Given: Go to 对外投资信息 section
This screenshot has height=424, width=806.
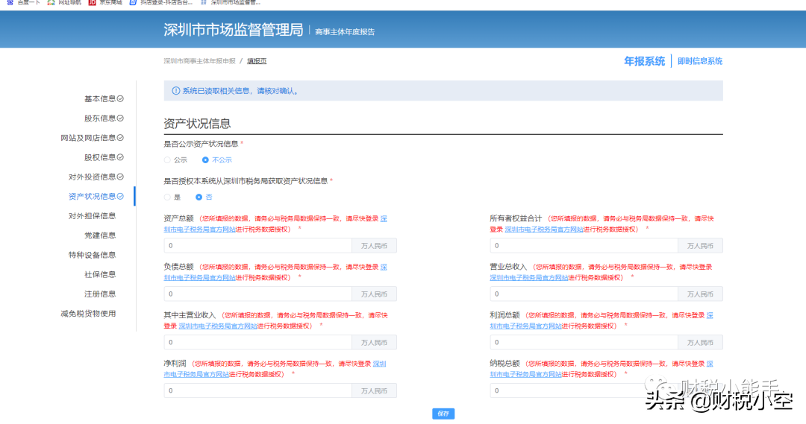Looking at the screenshot, I should pos(92,177).
